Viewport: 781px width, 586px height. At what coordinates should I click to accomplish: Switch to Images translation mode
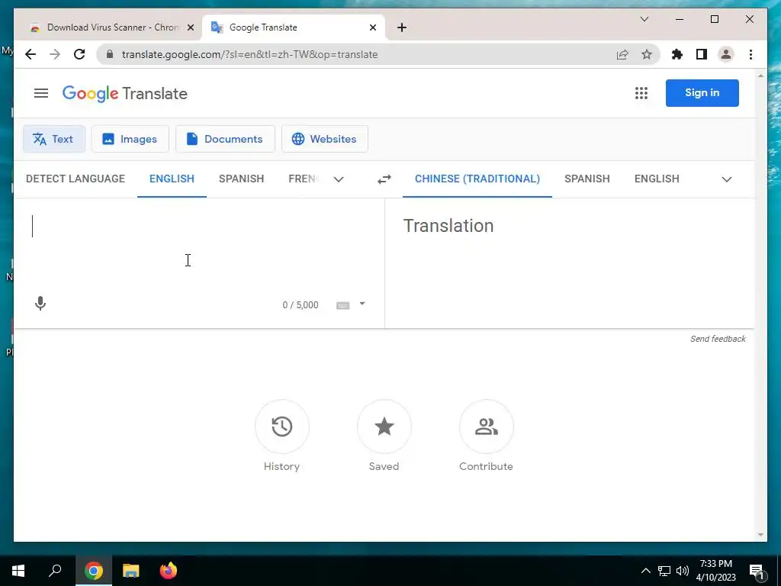click(130, 139)
